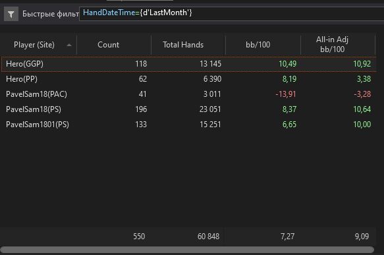Click Total Hands value 13 145
The image size is (384, 255).
point(210,64)
